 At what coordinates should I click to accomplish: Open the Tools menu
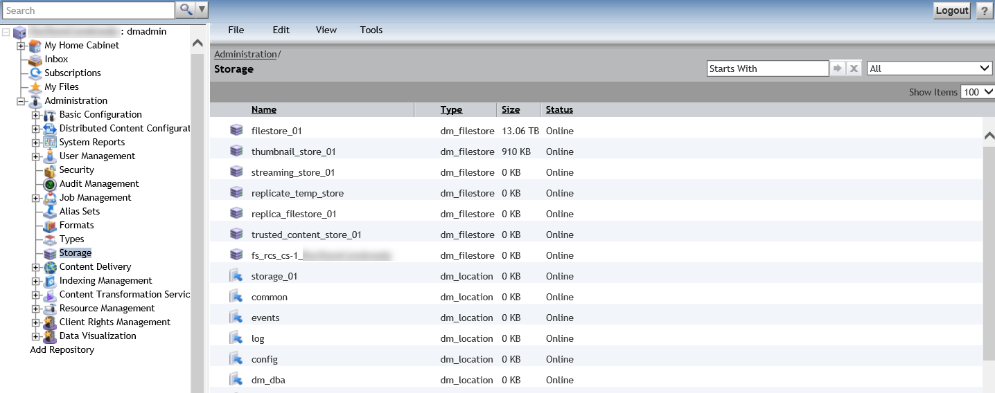(371, 30)
